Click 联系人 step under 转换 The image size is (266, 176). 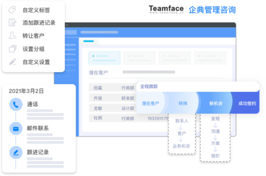click(182, 121)
